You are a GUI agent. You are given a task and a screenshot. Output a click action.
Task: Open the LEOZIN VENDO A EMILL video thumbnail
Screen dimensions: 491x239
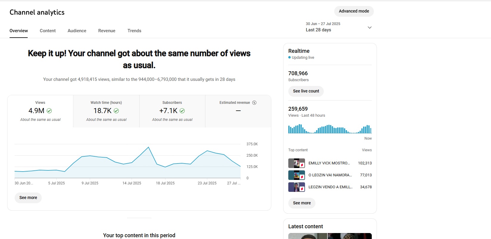[x=296, y=187]
